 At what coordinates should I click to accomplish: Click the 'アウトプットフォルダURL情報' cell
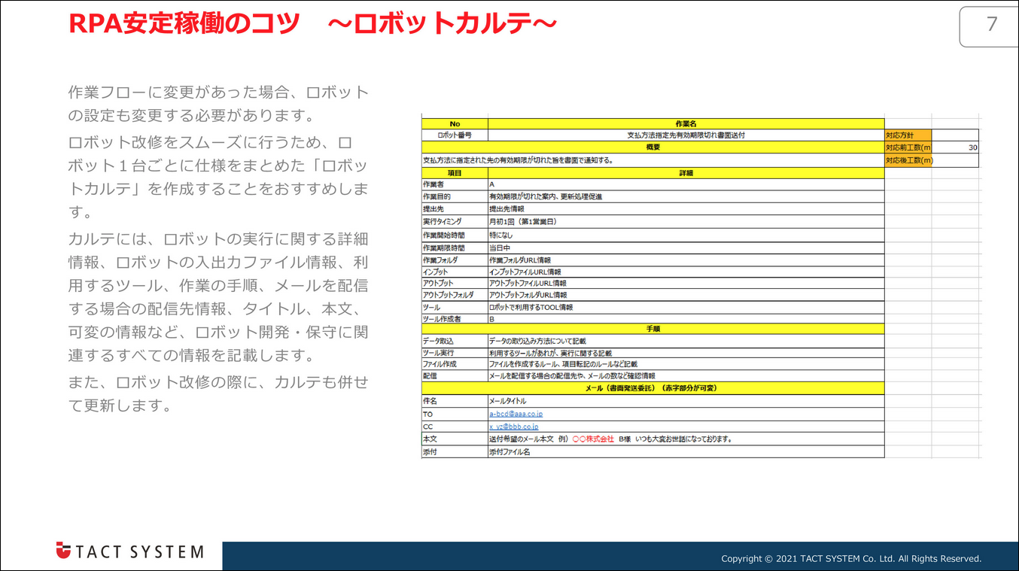click(686, 295)
